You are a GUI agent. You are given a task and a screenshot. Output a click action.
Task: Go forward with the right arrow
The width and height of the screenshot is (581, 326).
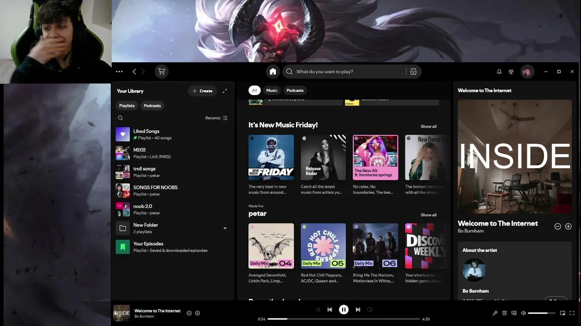click(x=143, y=72)
